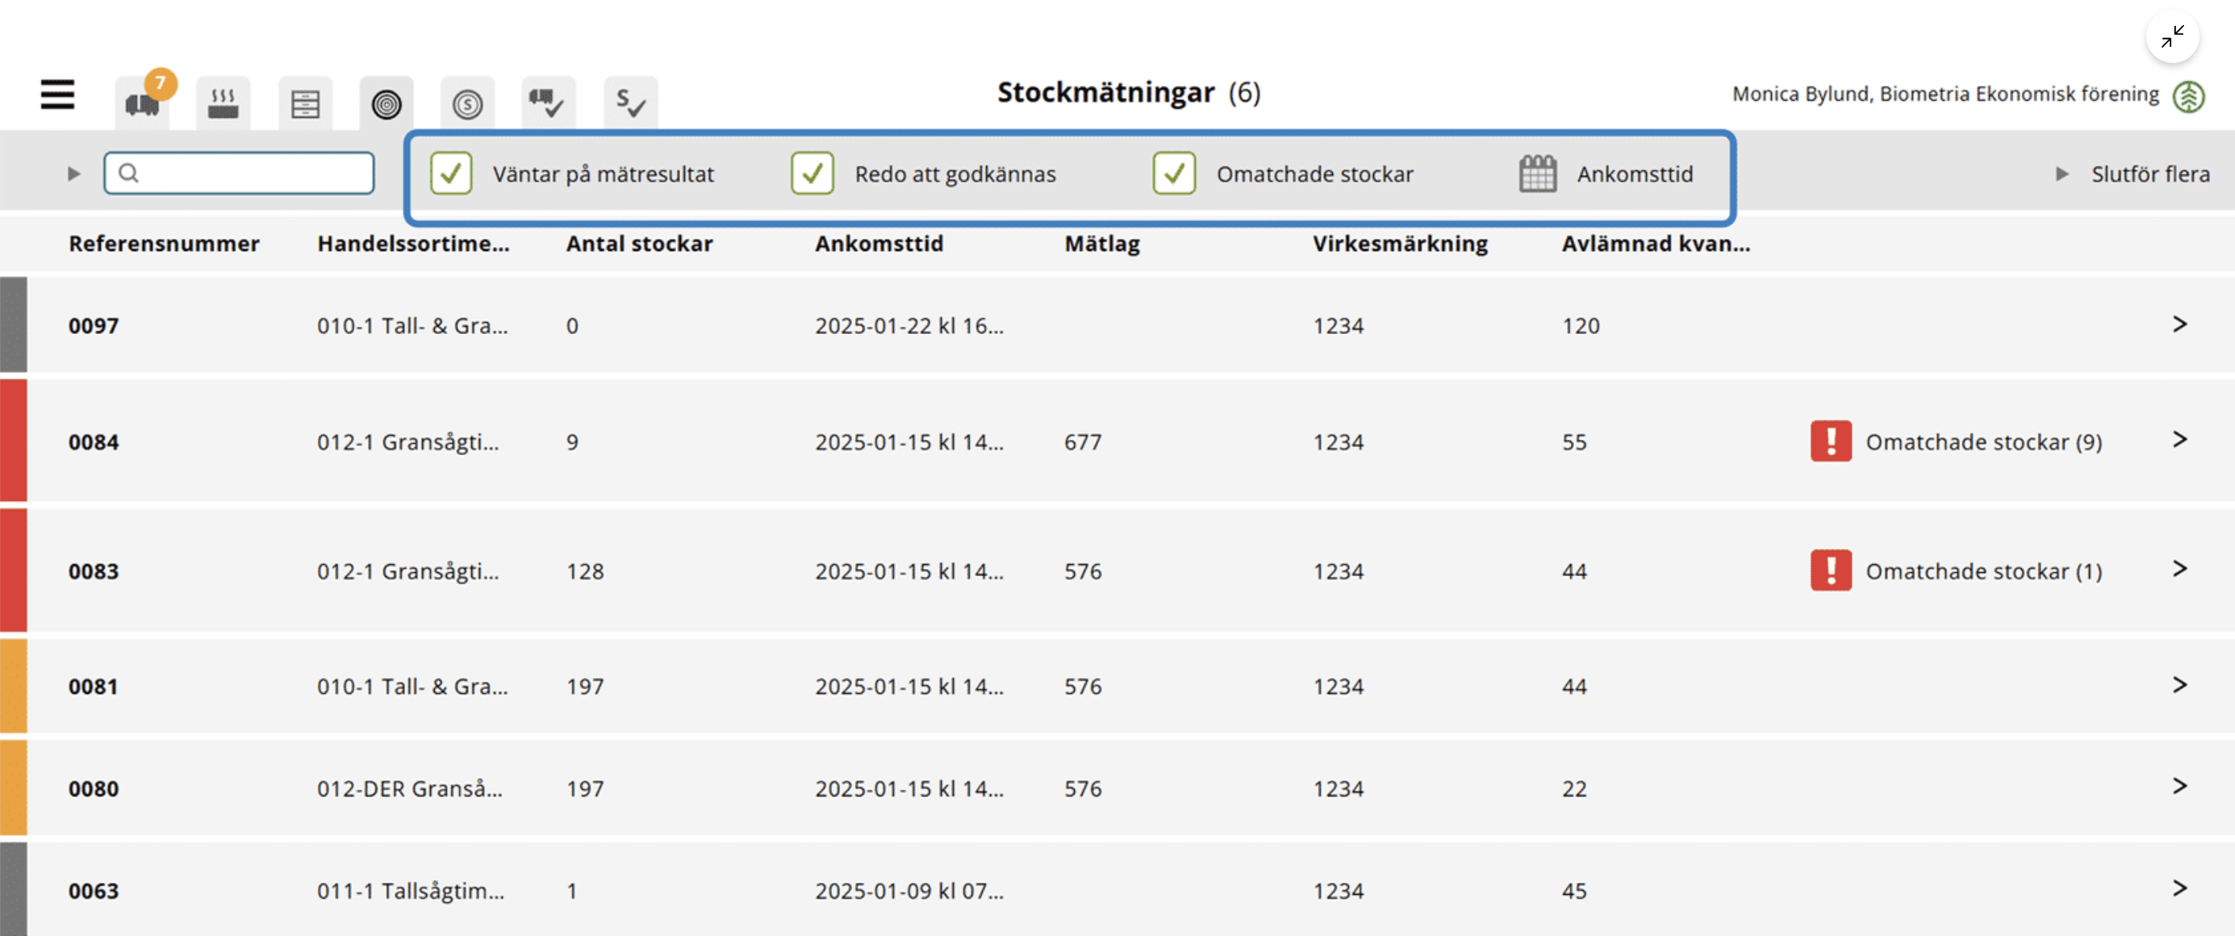Sort by Handelssortime... column header
The width and height of the screenshot is (2235, 936).
pos(413,244)
